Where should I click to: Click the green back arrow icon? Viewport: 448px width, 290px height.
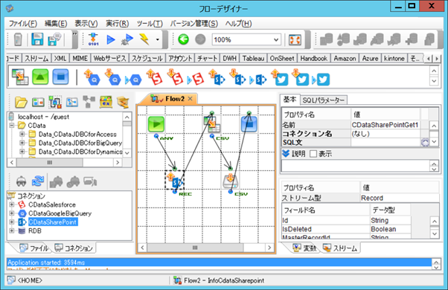click(183, 39)
